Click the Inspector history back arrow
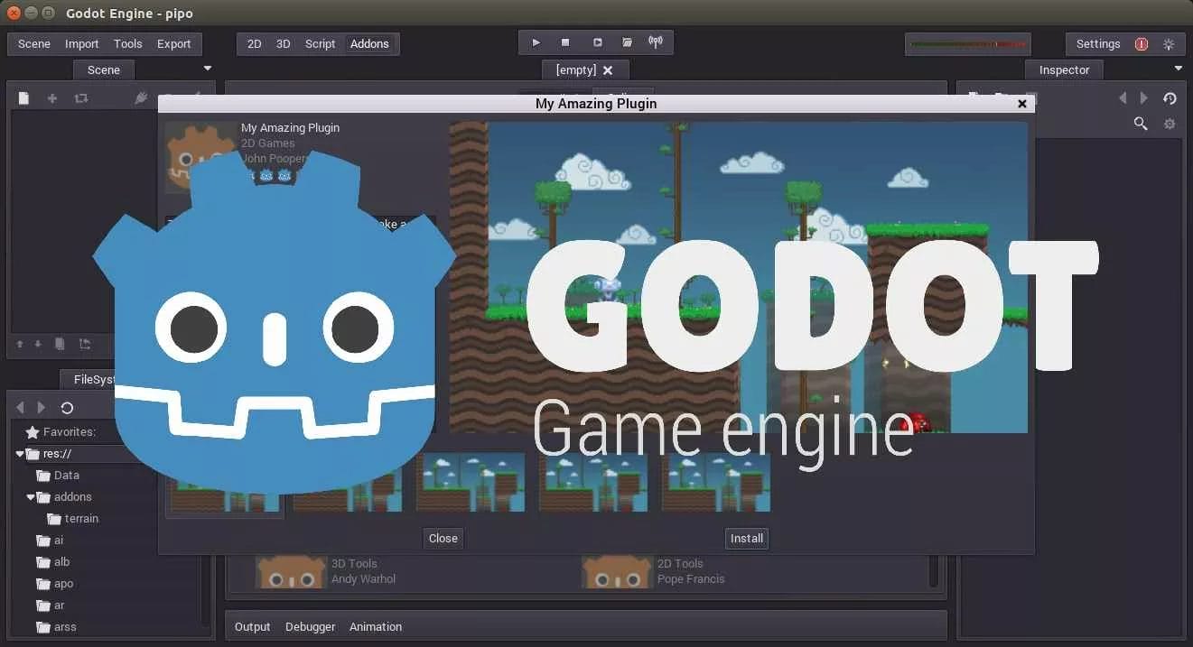The height and width of the screenshot is (647, 1193). (1123, 97)
